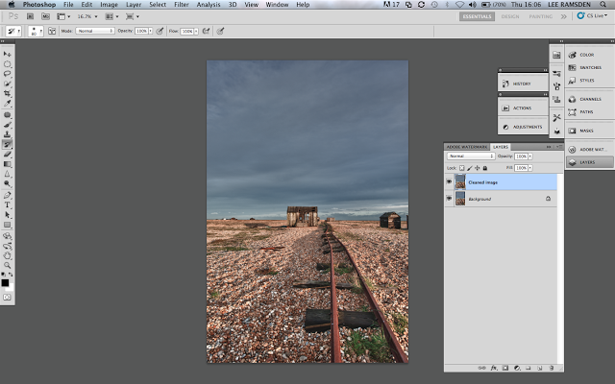This screenshot has height=384, width=615.
Task: Switch to the Design workspace
Action: pos(510,16)
